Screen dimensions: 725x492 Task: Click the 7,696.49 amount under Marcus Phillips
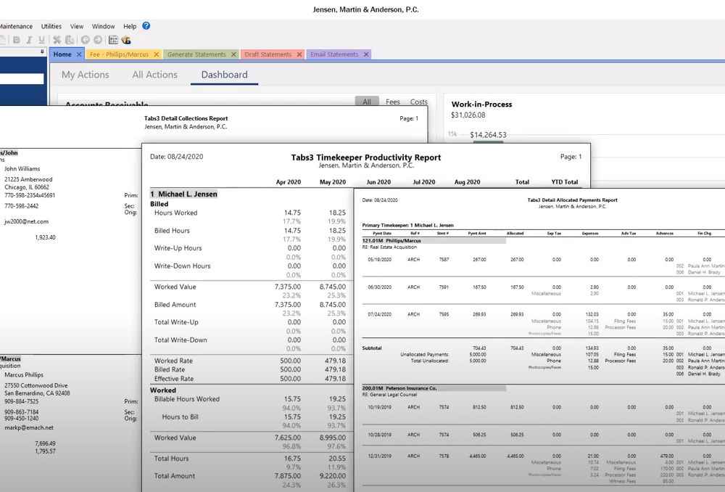click(x=45, y=443)
